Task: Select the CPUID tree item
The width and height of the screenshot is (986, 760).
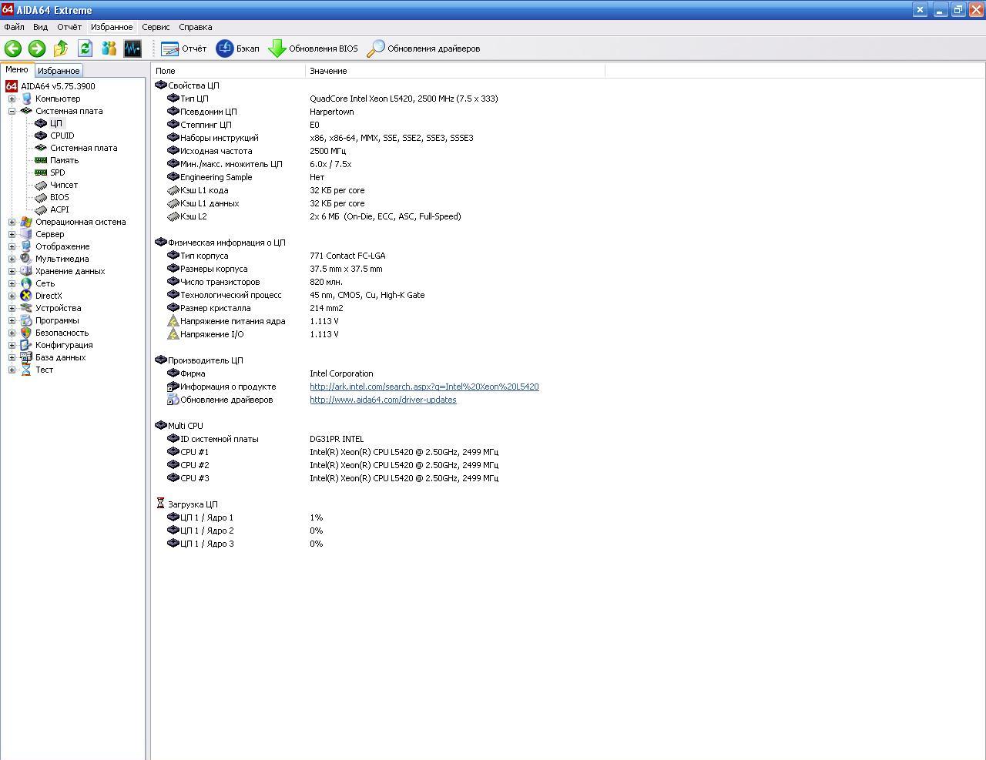Action: [x=62, y=136]
